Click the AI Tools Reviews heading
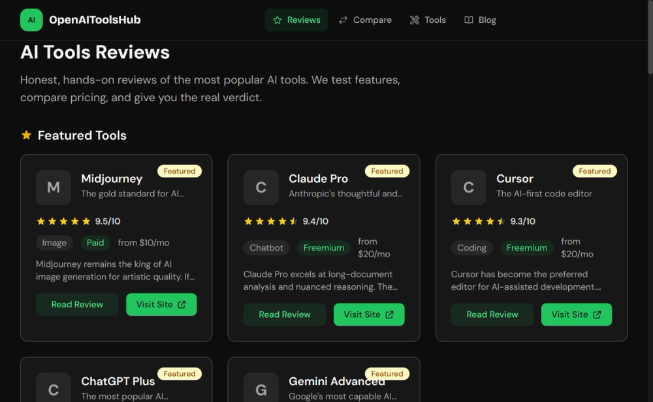 click(x=95, y=52)
